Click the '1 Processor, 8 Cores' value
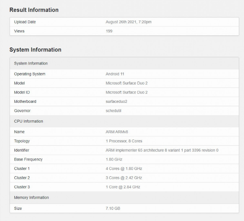244x221 pixels. pyautogui.click(x=124, y=141)
